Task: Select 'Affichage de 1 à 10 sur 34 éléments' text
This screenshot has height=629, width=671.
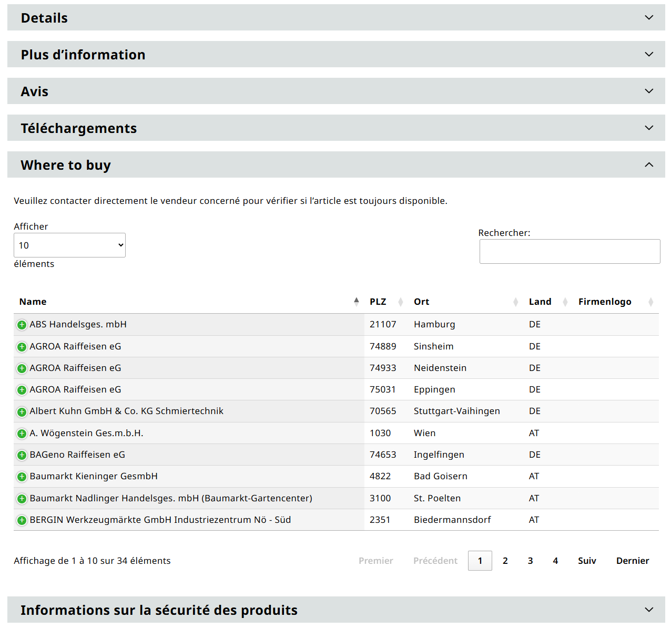Action: (92, 561)
